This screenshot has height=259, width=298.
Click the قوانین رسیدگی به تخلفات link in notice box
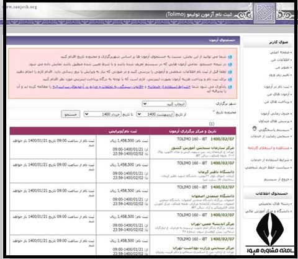coord(98,87)
